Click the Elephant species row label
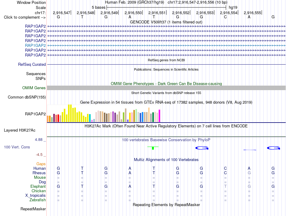This screenshot has height=216, width=286. (38, 186)
